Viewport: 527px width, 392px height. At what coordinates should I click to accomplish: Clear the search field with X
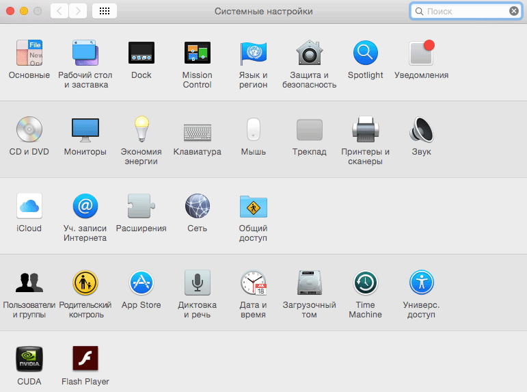[x=514, y=11]
